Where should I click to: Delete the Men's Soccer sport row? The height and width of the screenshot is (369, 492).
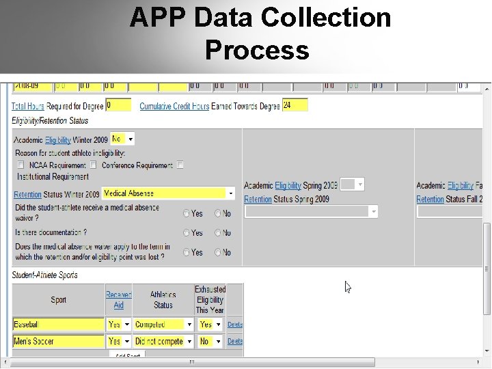pyautogui.click(x=234, y=341)
